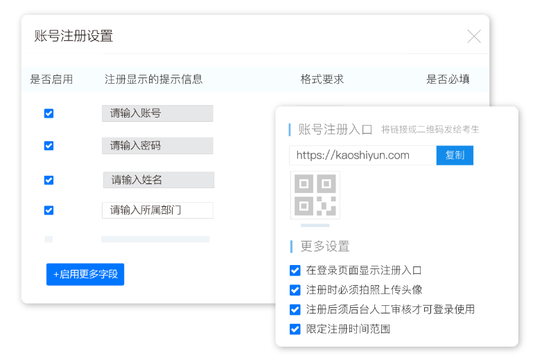Uncheck the enable box beside 请输入密码
542x364 pixels.
(x=49, y=146)
